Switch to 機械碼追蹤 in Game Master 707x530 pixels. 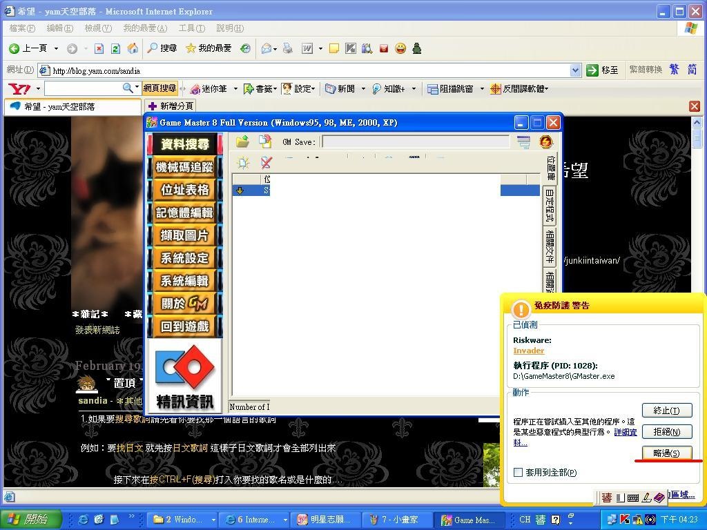(185, 167)
